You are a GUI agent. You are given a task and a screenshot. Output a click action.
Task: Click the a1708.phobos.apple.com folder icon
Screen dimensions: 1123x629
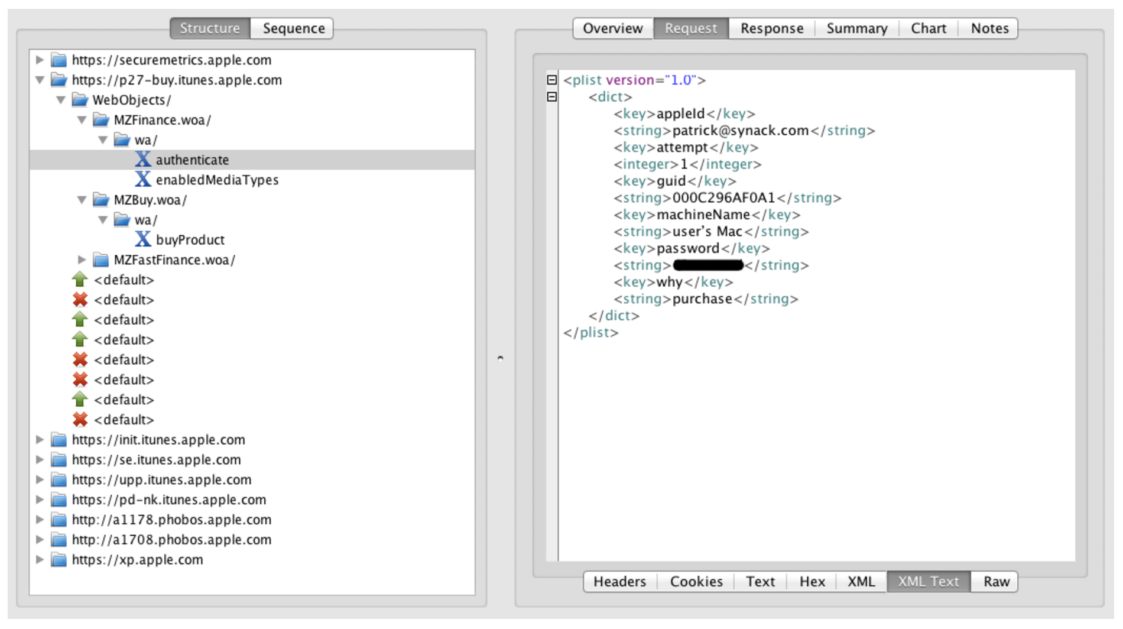coord(59,540)
